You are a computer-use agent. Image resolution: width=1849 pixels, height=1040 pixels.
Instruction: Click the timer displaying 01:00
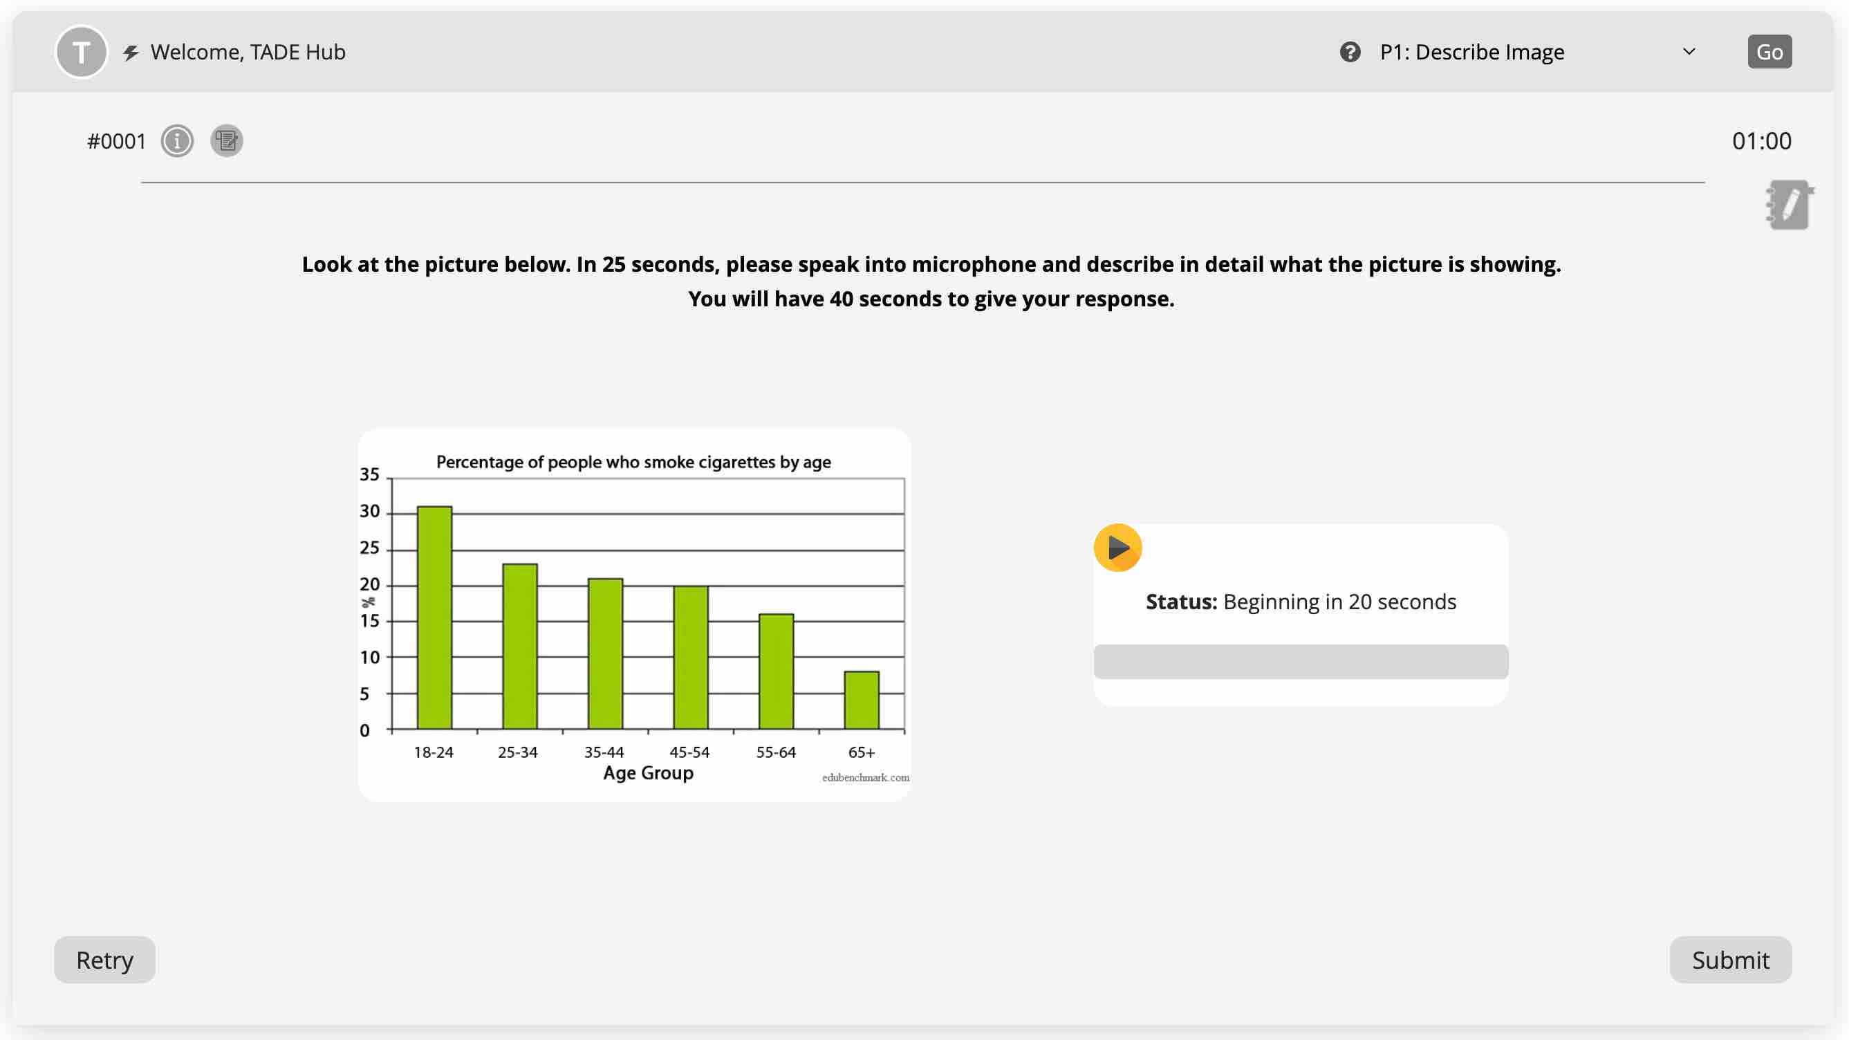pos(1761,140)
